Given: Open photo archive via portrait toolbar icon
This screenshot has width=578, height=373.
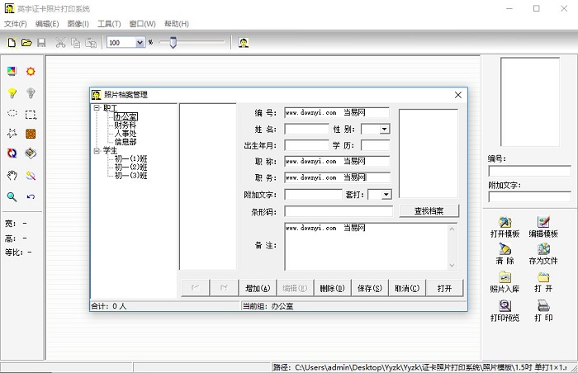Looking at the screenshot, I should [x=244, y=42].
